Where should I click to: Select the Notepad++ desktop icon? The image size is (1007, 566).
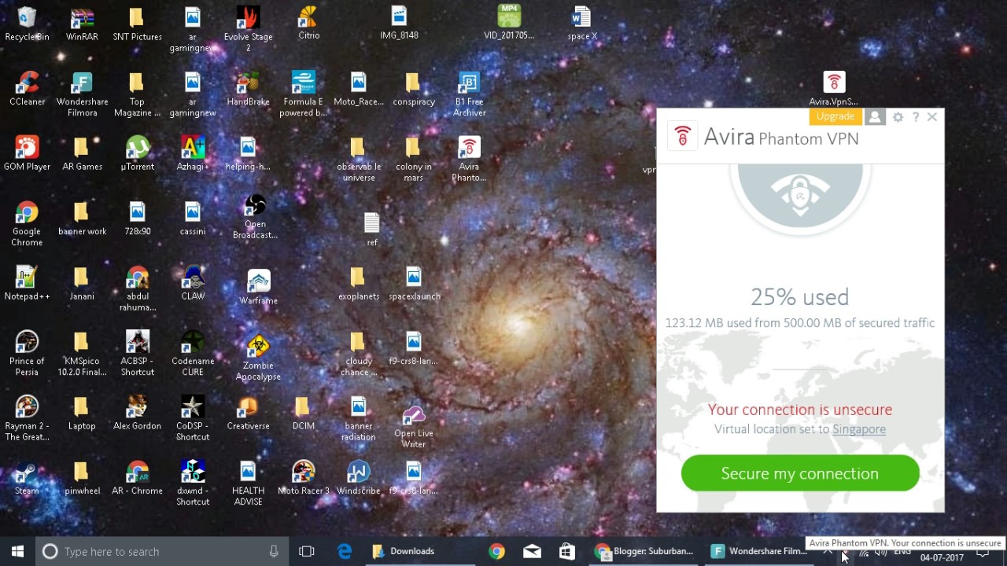[x=27, y=283]
